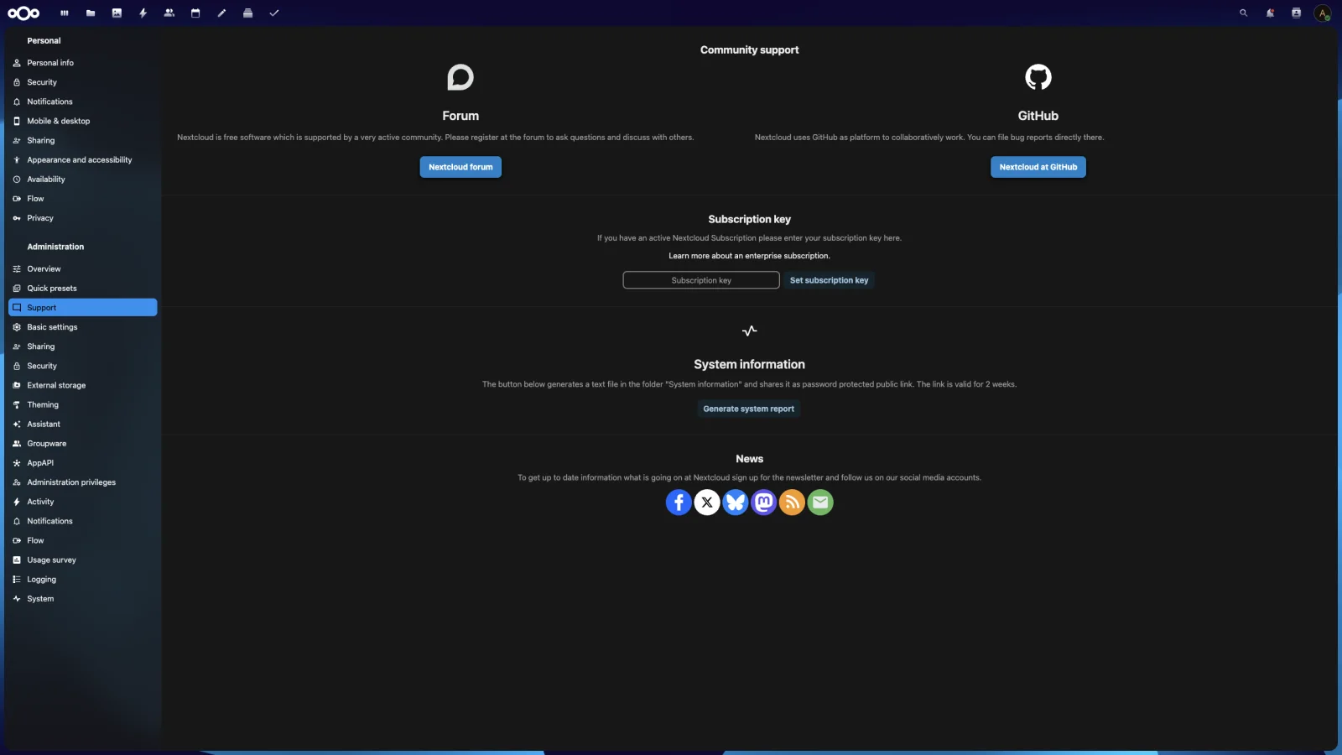This screenshot has height=755, width=1342.
Task: Open the user avatar menu
Action: point(1323,13)
